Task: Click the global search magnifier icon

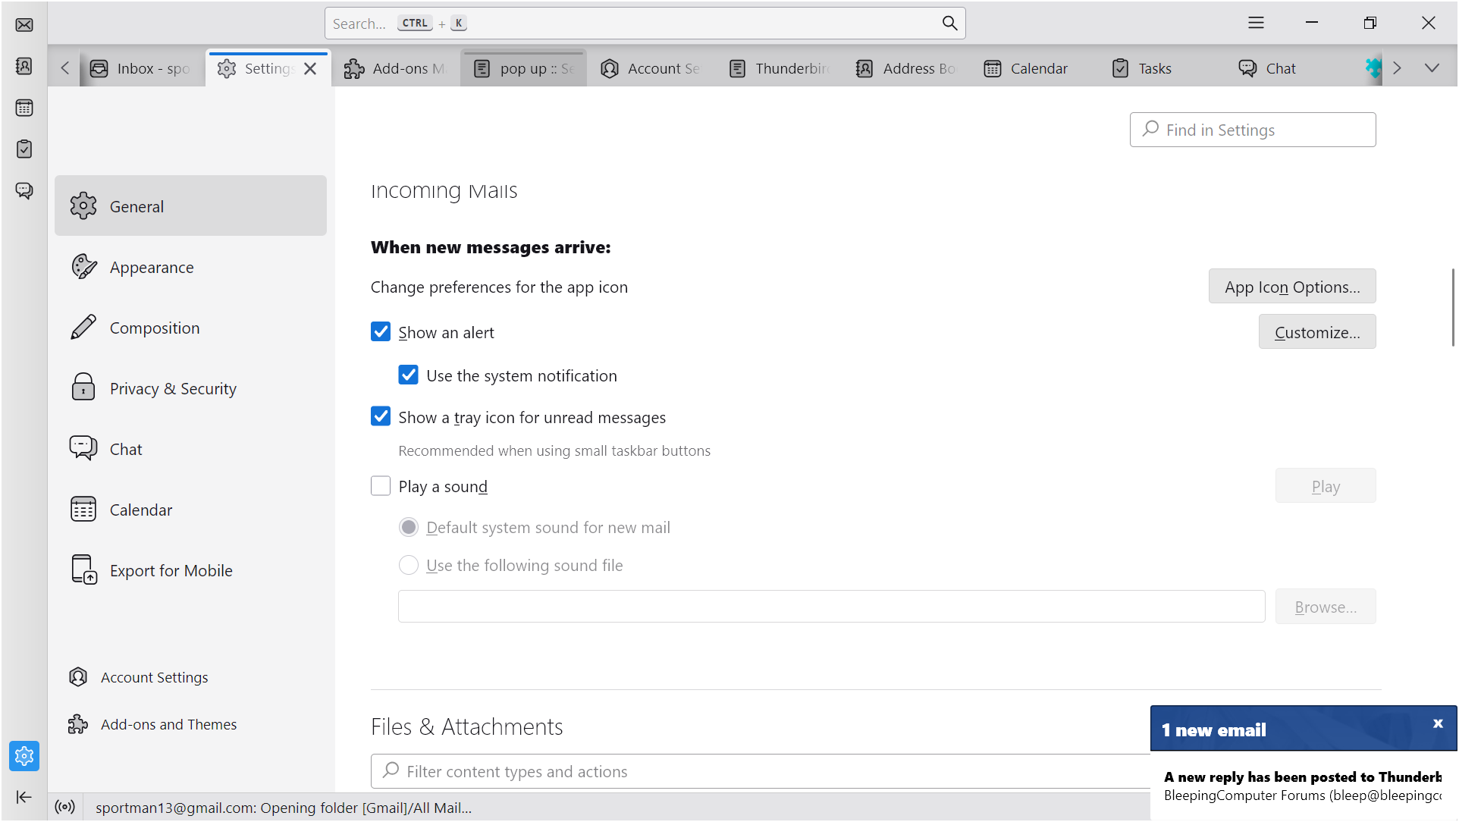Action: (x=949, y=24)
